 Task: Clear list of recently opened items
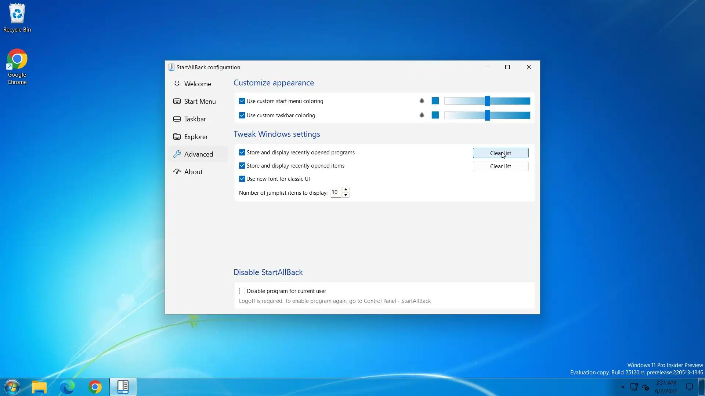click(x=500, y=166)
